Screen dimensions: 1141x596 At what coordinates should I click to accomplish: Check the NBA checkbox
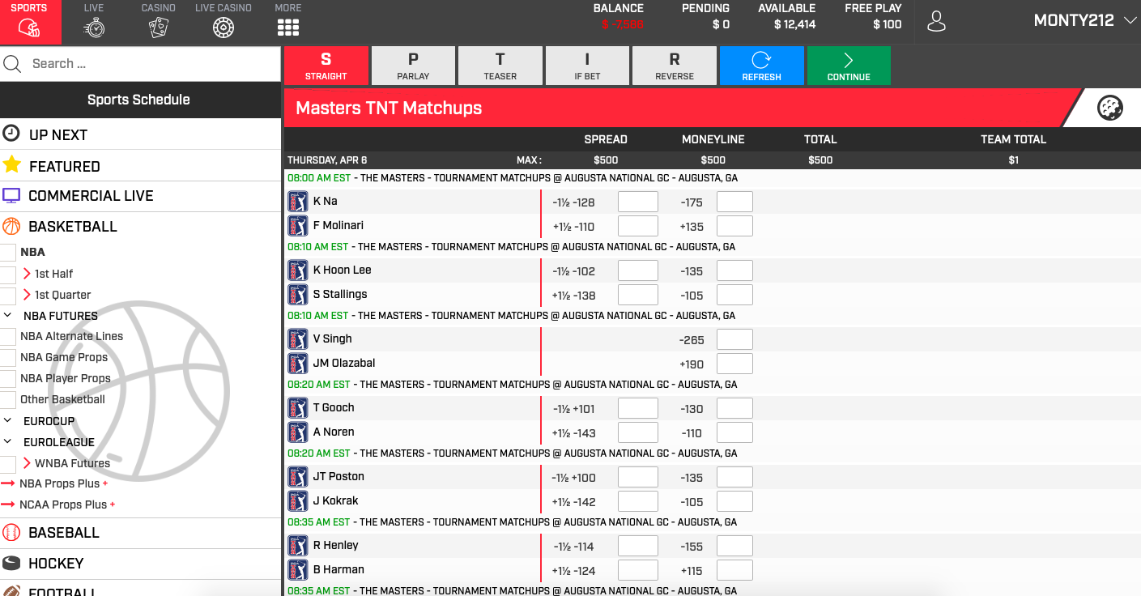click(8, 253)
